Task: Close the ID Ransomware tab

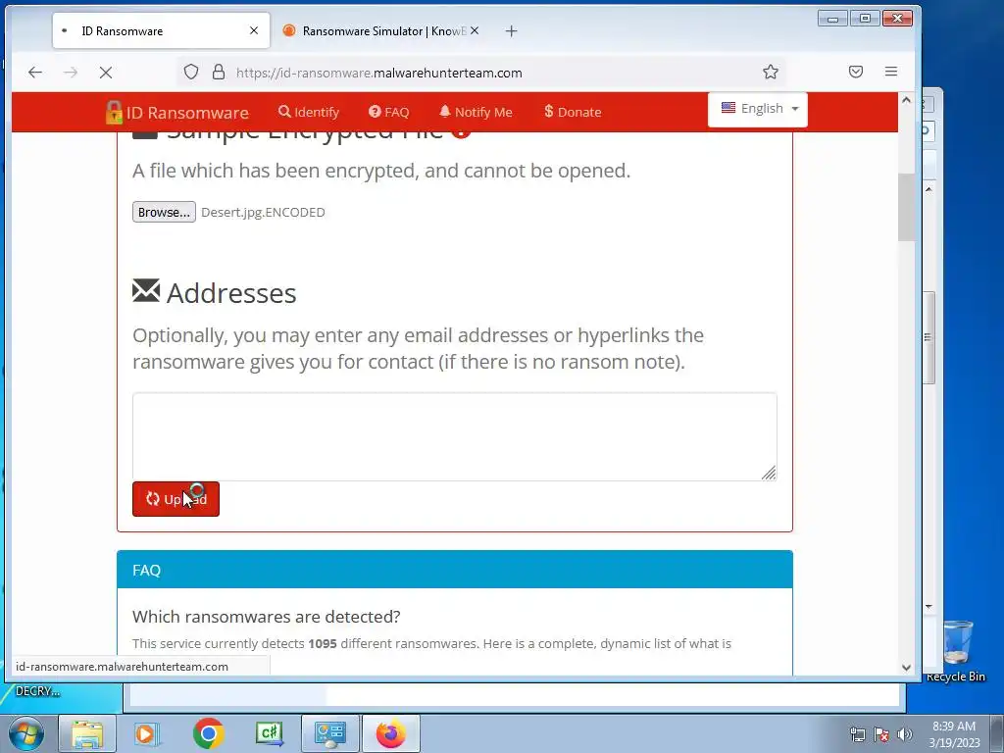Action: click(x=254, y=30)
